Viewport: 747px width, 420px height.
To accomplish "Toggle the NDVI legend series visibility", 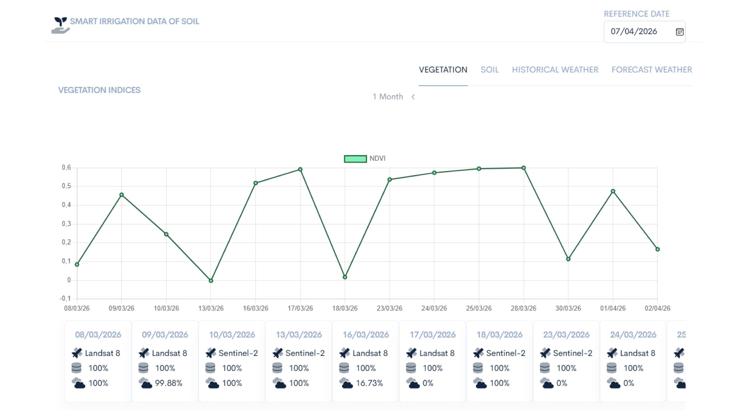I will click(x=364, y=158).
